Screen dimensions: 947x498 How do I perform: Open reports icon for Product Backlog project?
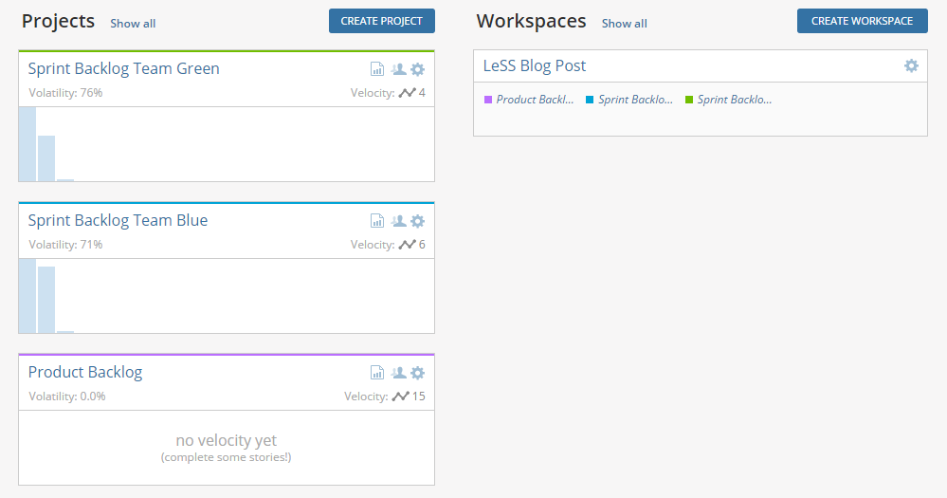[377, 372]
